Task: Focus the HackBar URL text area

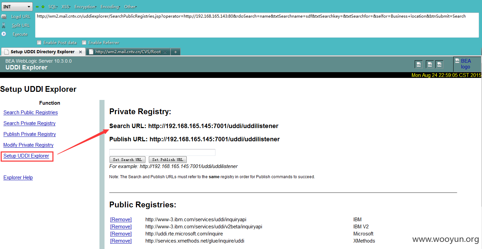Action: [257, 25]
